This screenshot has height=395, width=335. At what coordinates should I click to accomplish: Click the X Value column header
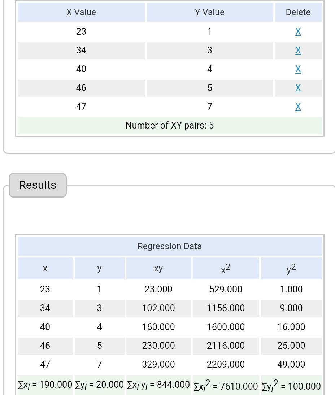81,12
